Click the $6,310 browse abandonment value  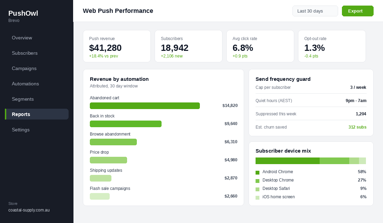tap(231, 142)
